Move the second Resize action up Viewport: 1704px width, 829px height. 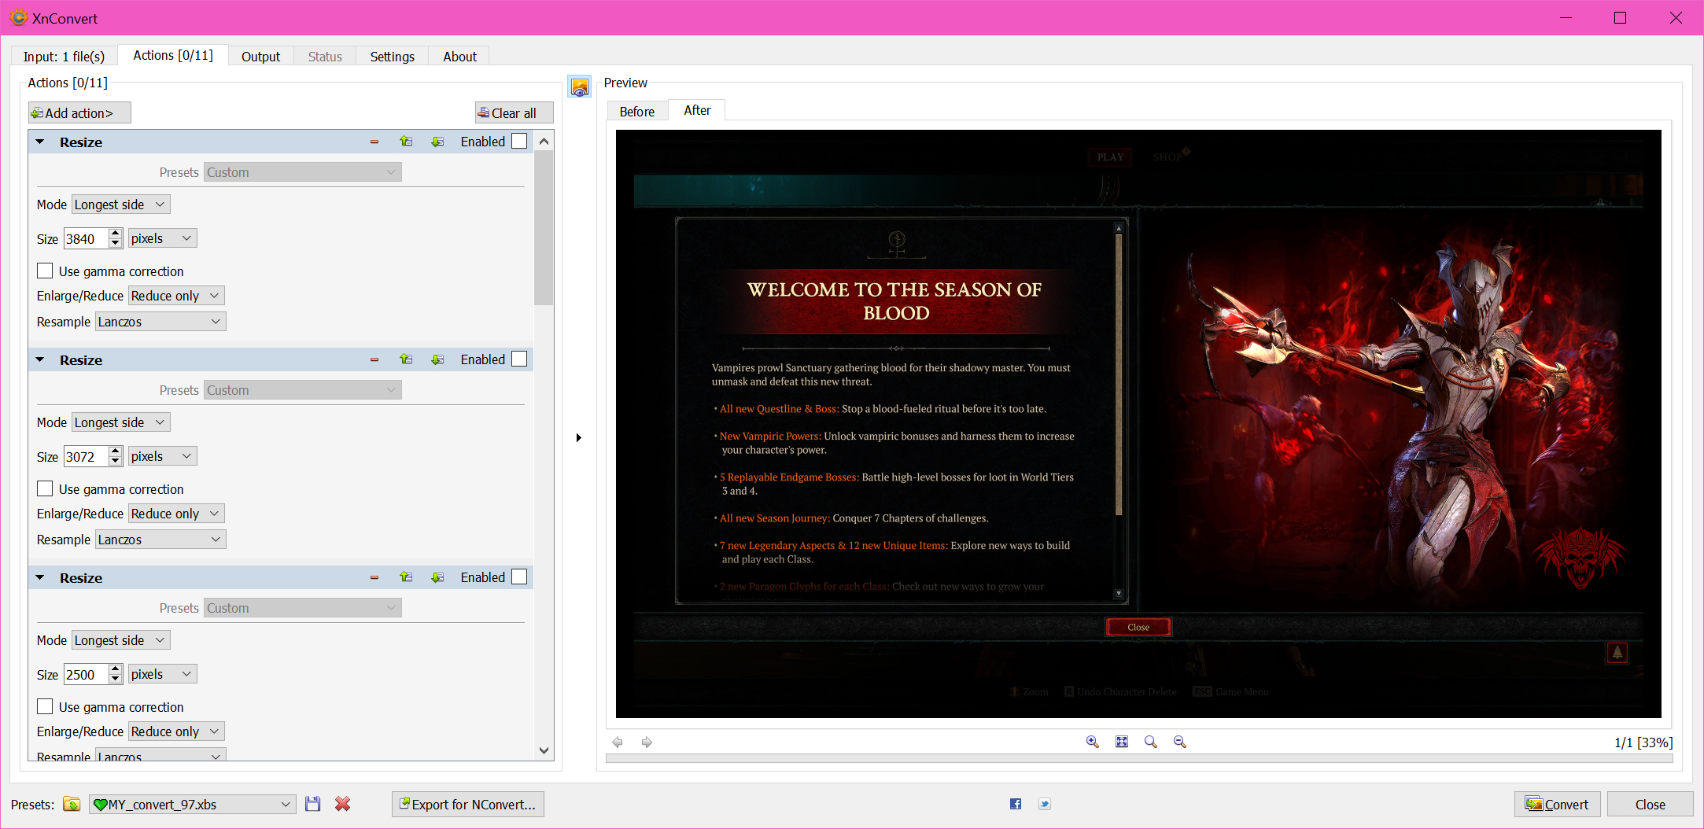(x=406, y=359)
